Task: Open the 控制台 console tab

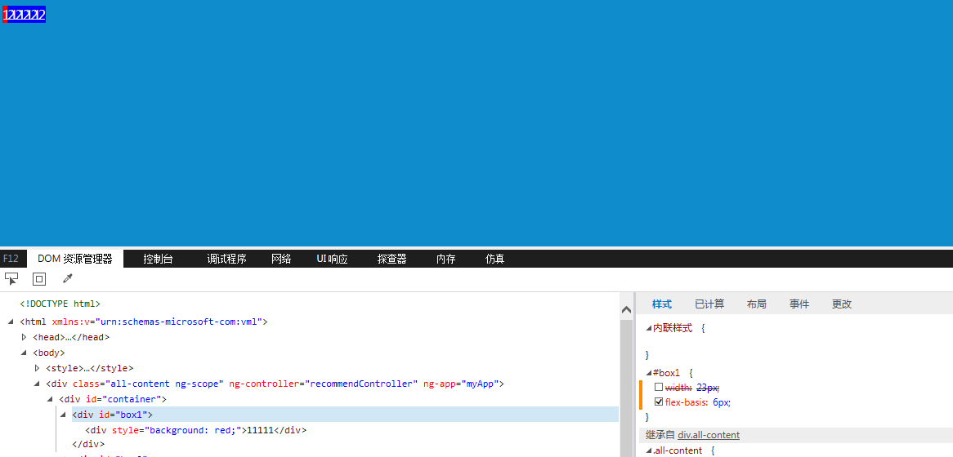Action: pos(158,259)
